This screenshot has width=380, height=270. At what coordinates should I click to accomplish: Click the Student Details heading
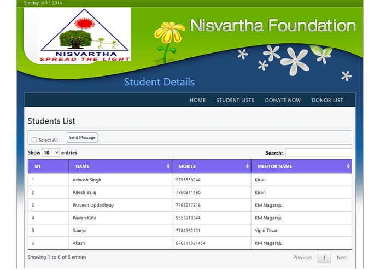pyautogui.click(x=159, y=82)
